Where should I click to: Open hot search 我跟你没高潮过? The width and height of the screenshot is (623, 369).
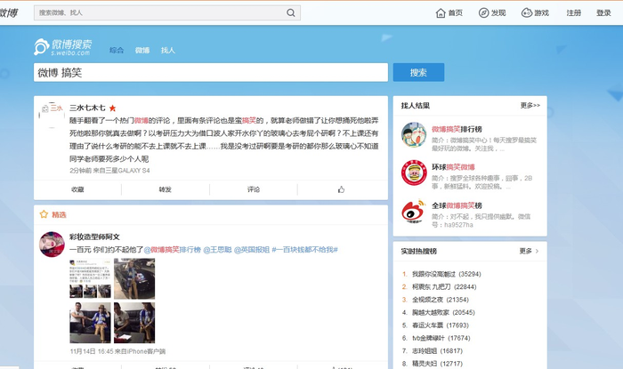434,274
